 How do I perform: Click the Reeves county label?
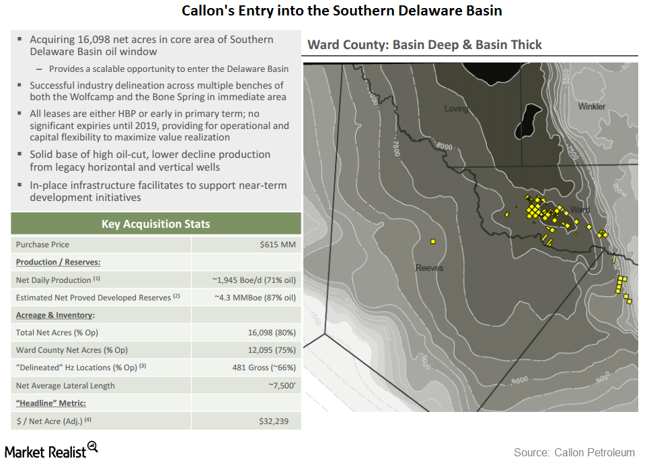(430, 267)
